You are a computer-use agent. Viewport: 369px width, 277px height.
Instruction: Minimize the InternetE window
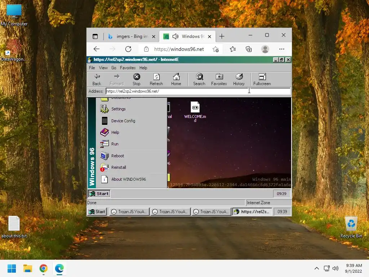tap(276, 60)
